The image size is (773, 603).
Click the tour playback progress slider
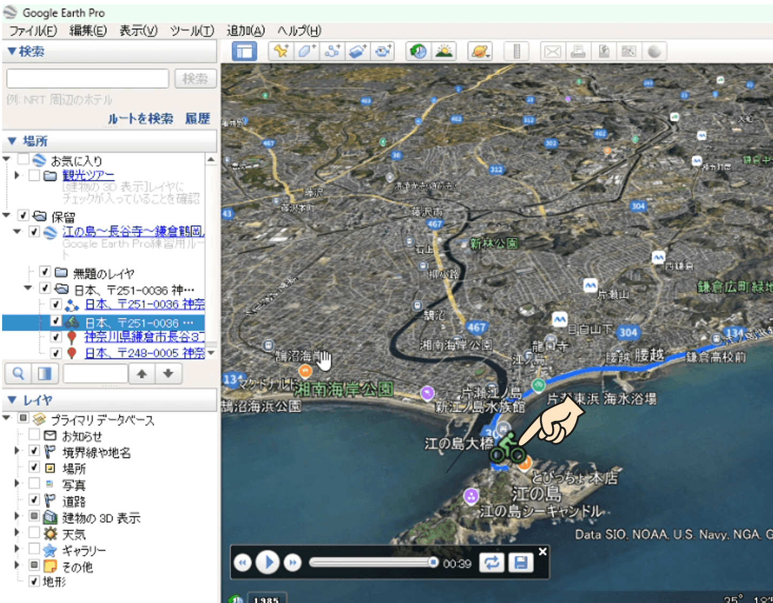[x=373, y=562]
